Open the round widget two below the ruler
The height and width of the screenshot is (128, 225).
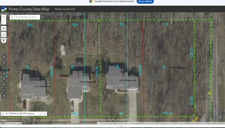pyautogui.click(x=4, y=79)
